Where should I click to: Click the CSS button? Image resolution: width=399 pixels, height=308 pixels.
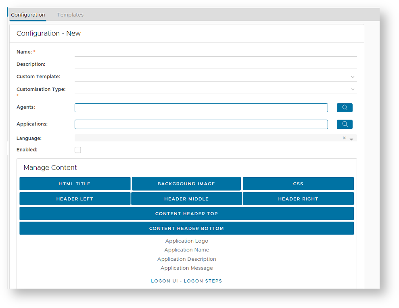click(298, 184)
